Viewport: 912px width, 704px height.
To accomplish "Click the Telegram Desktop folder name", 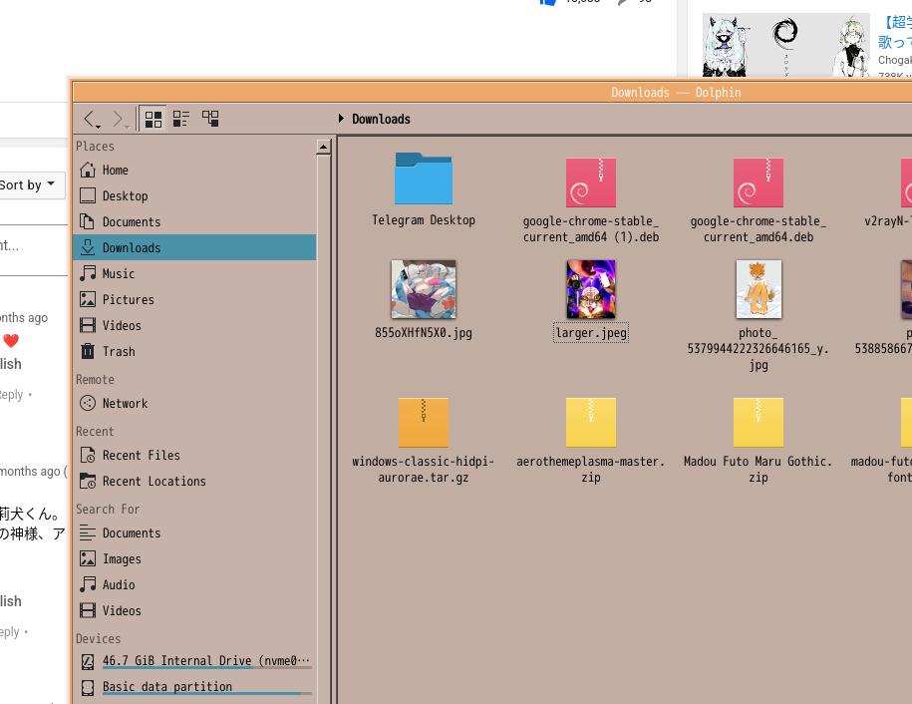I will click(x=424, y=220).
